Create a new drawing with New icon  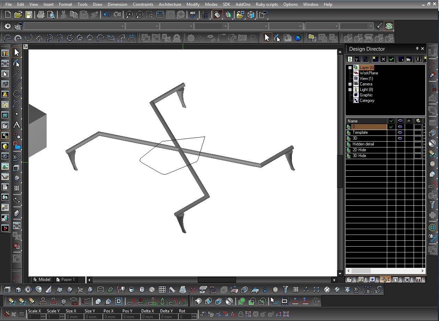point(8,15)
